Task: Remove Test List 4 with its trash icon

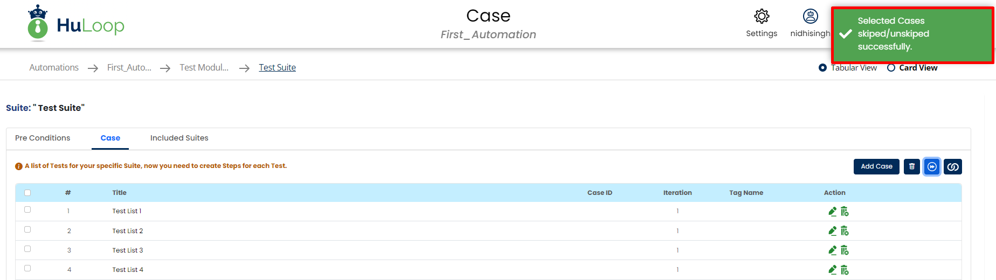Action: [x=845, y=270]
